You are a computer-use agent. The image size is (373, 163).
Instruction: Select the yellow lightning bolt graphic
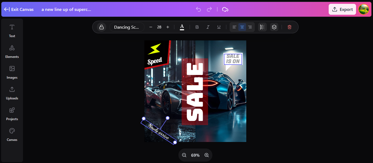[155, 49]
